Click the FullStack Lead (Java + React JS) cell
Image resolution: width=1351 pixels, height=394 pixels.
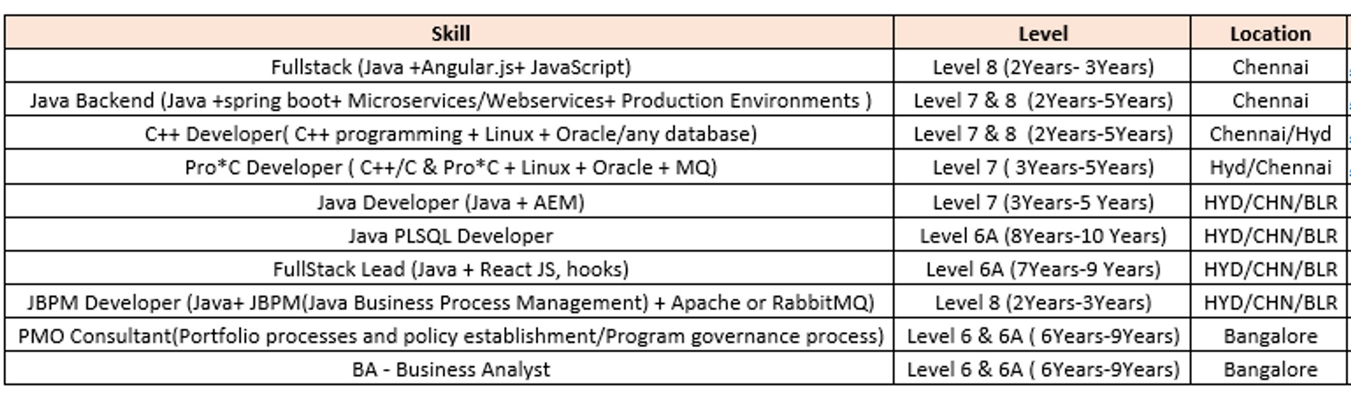click(x=450, y=269)
